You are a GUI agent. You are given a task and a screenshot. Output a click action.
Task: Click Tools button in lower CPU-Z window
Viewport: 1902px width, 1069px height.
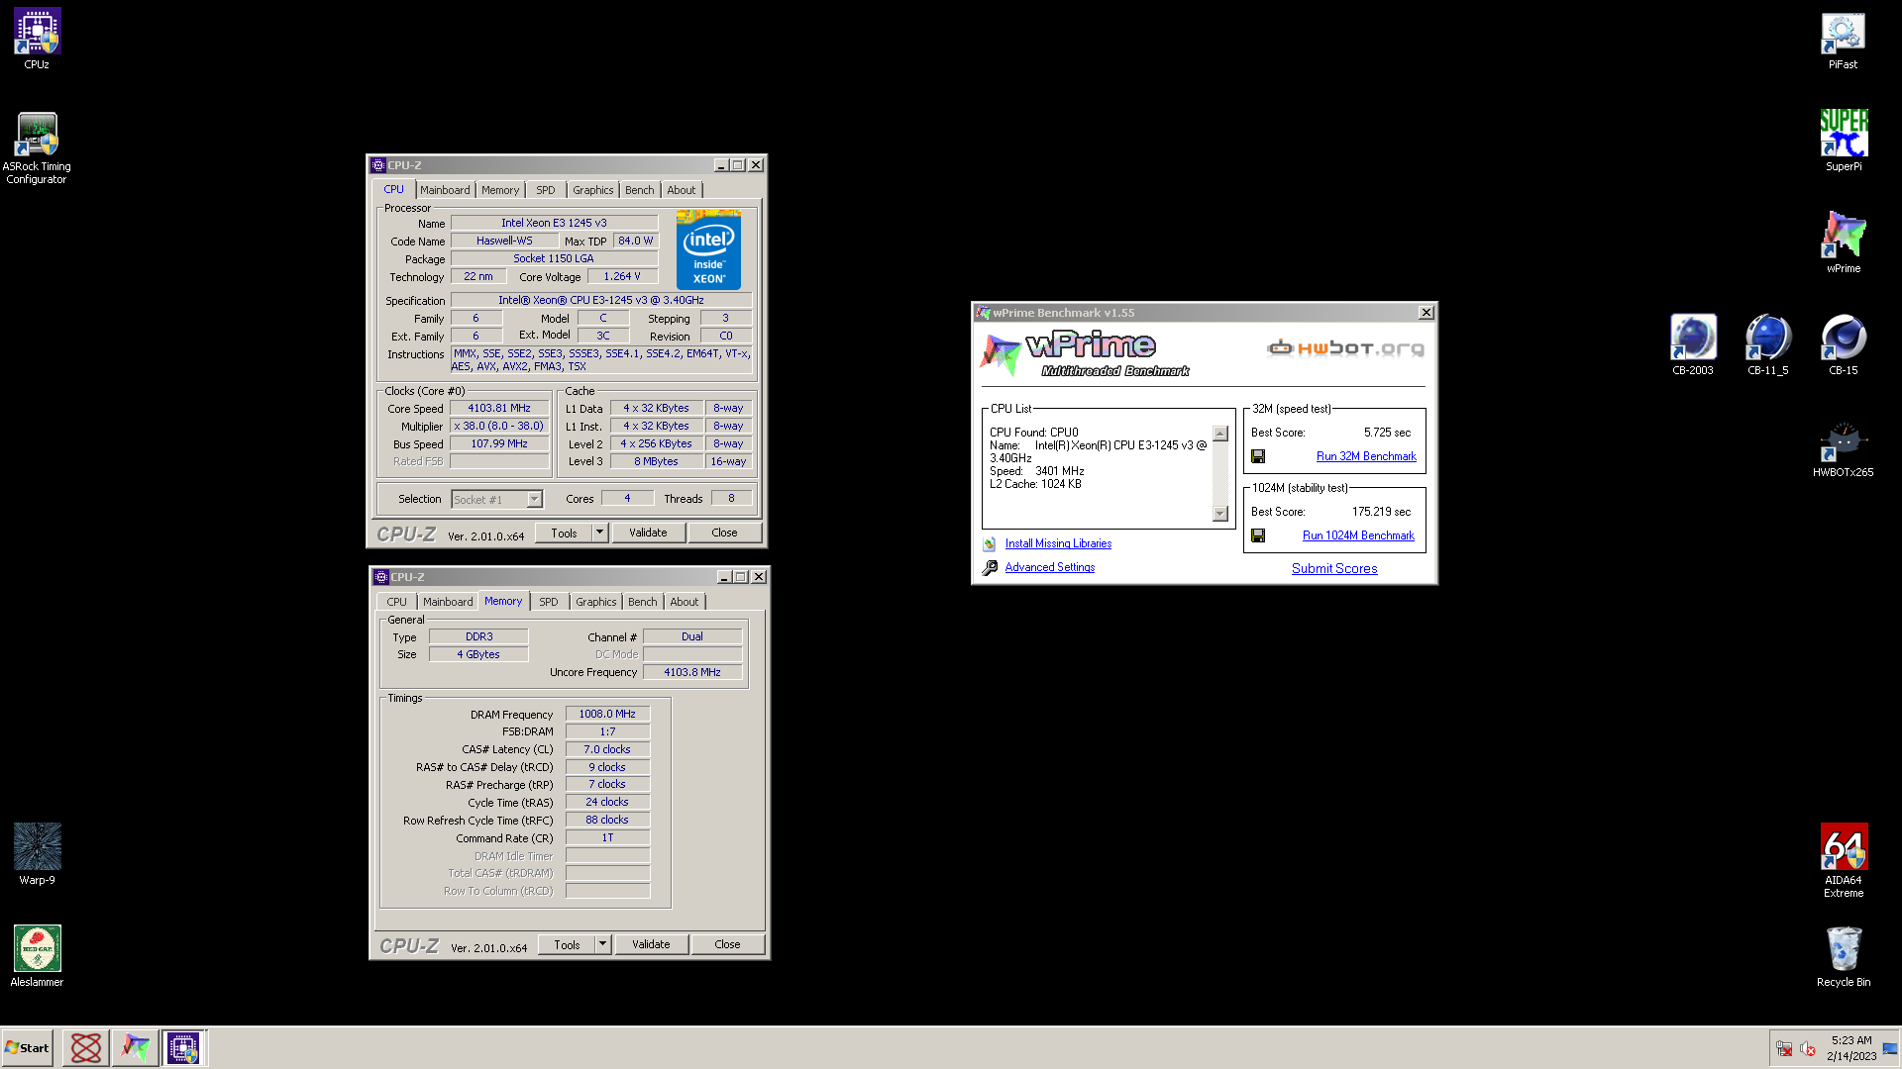click(x=567, y=944)
